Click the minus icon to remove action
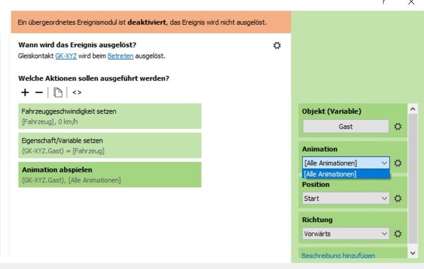 [39, 93]
